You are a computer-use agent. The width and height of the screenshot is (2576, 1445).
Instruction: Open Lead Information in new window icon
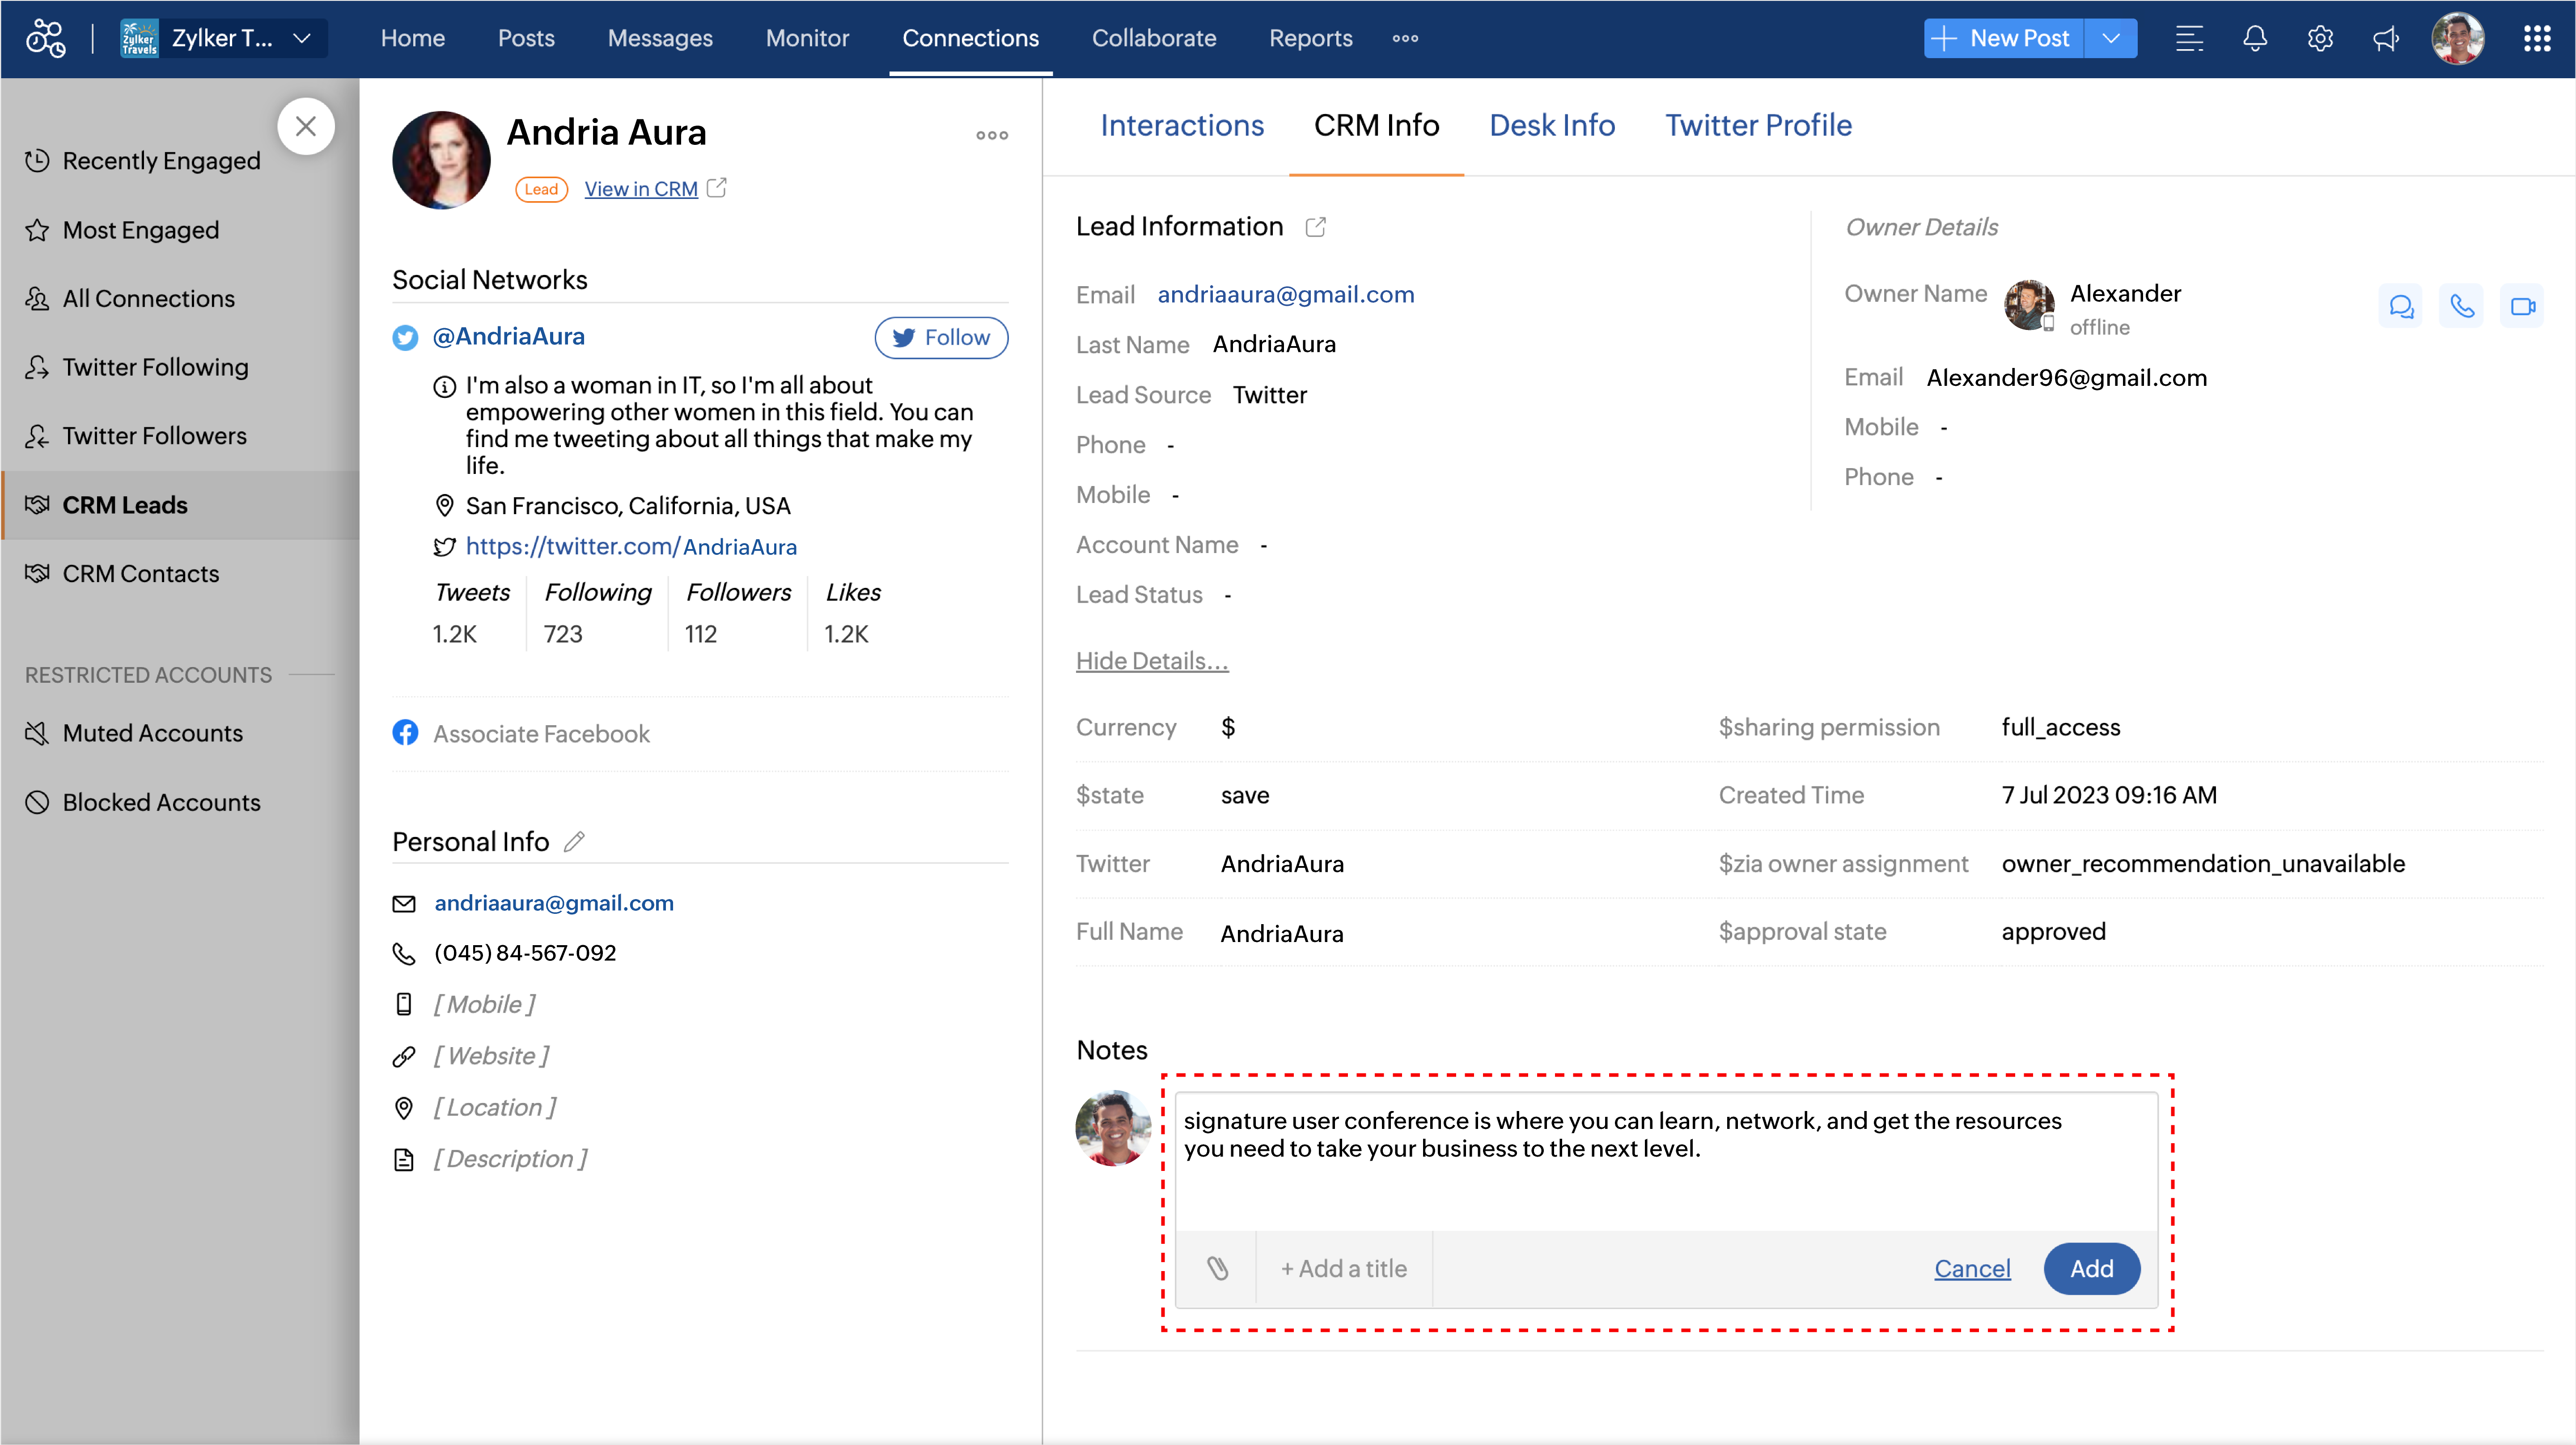coord(1316,227)
